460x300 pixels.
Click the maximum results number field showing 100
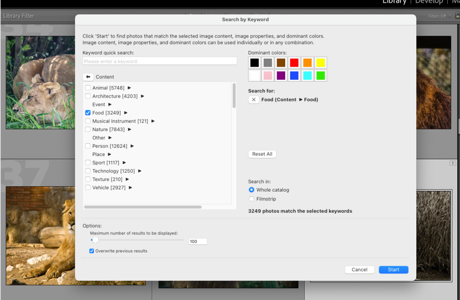coord(198,241)
